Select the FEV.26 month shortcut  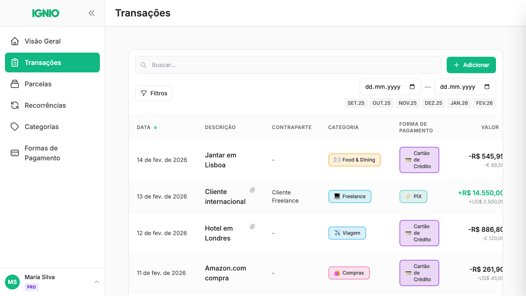tap(484, 103)
